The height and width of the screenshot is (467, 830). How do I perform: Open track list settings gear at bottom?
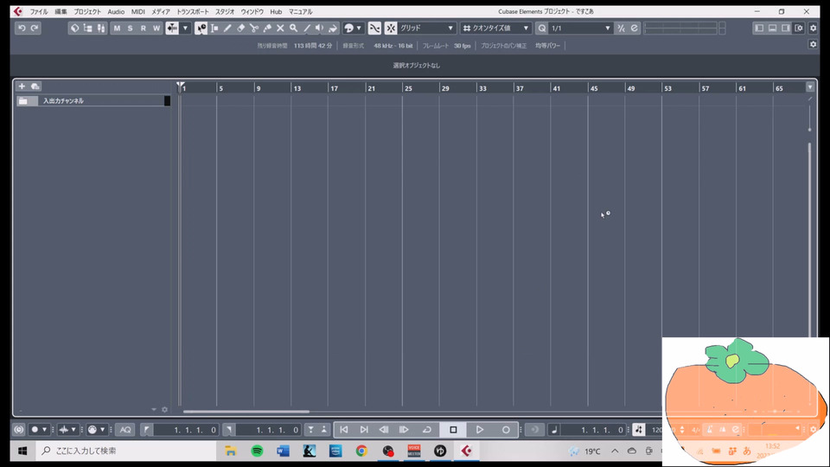click(x=164, y=409)
